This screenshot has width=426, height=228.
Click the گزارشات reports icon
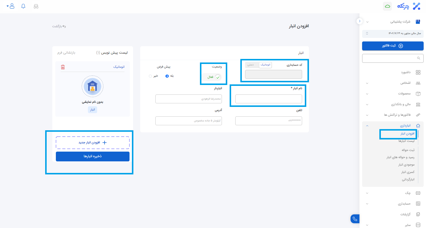[418, 214]
